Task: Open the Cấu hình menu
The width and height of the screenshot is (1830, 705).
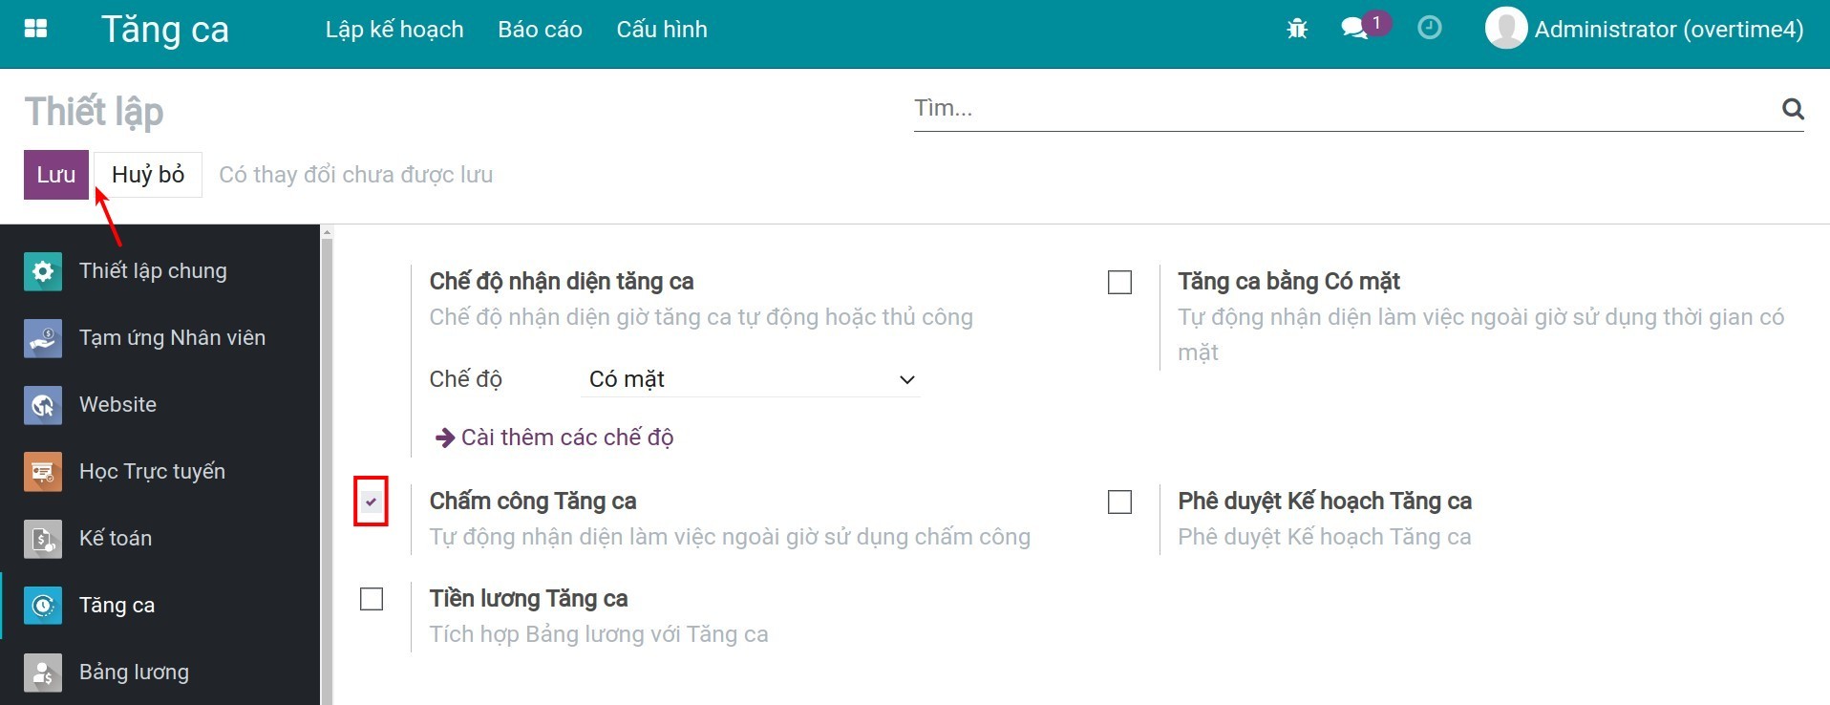Action: pyautogui.click(x=661, y=29)
